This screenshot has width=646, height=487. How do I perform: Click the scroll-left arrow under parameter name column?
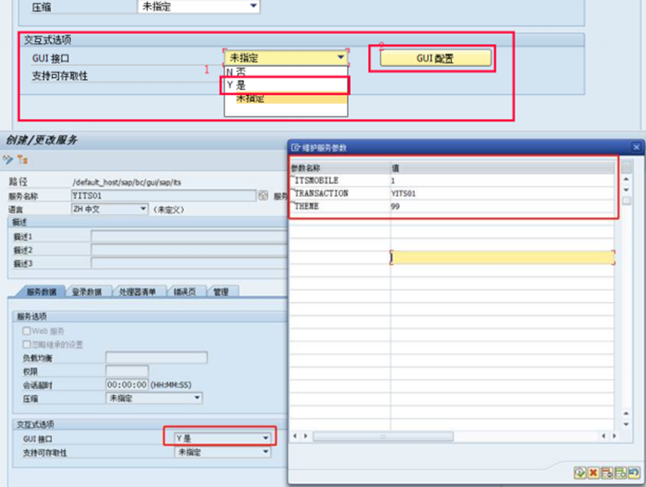click(294, 436)
